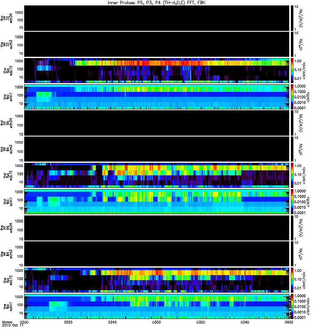The height and width of the screenshot is (334, 313).
Task: Click the "hhmm" axis unit label
Action: [x=7, y=322]
